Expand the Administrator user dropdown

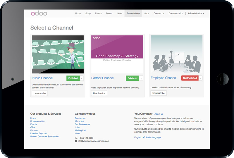pos(196,13)
